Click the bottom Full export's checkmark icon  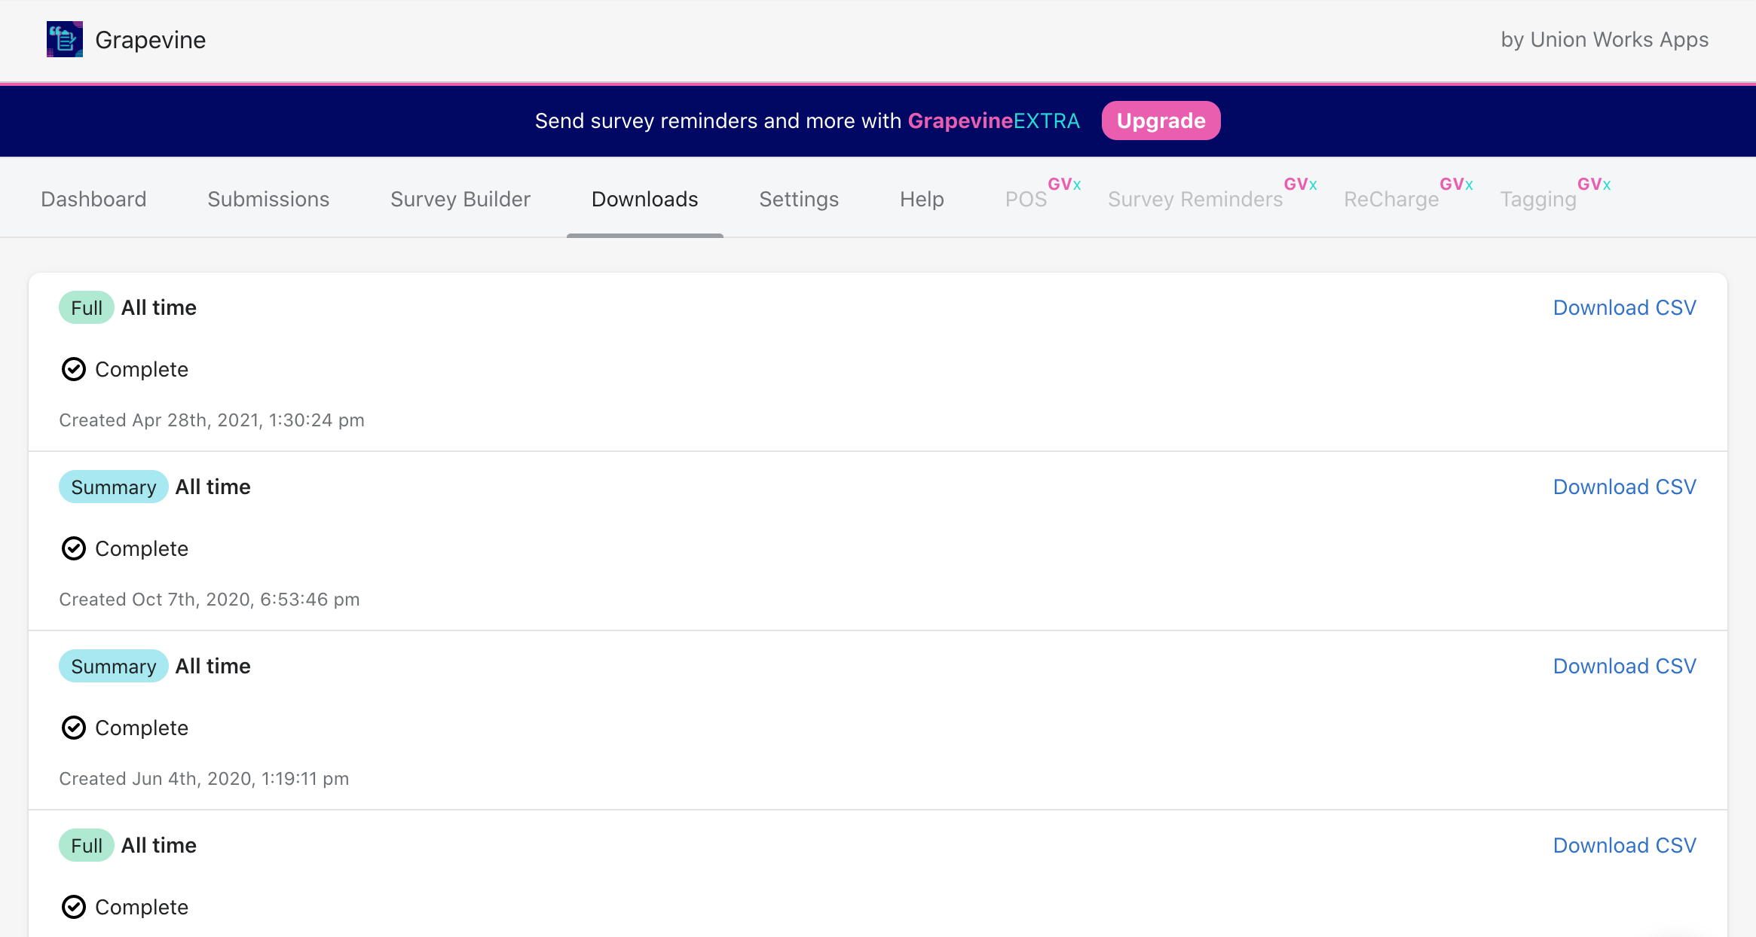[73, 907]
